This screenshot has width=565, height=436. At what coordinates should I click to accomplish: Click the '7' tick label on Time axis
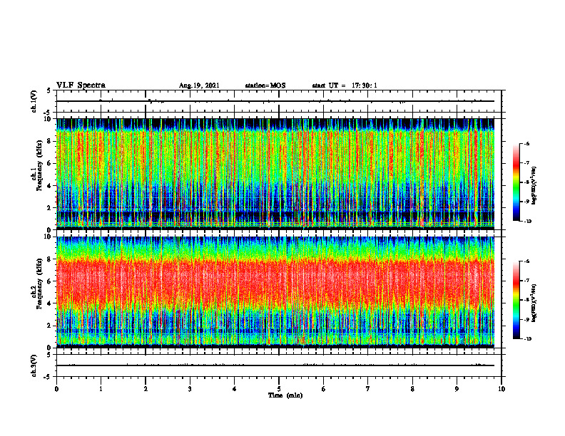click(x=368, y=389)
